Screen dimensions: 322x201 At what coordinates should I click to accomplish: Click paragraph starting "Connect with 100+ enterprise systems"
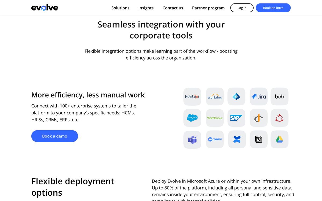[84, 113]
